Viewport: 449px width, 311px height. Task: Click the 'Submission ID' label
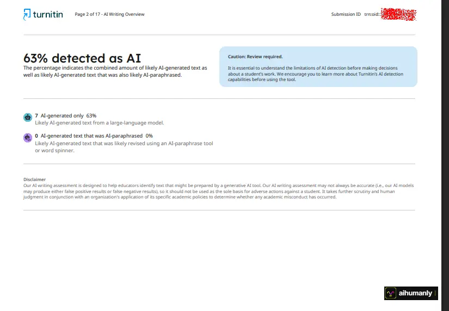click(x=346, y=14)
